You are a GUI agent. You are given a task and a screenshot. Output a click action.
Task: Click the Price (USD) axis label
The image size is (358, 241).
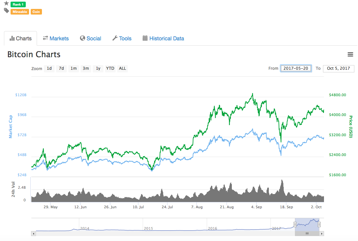point(351,127)
